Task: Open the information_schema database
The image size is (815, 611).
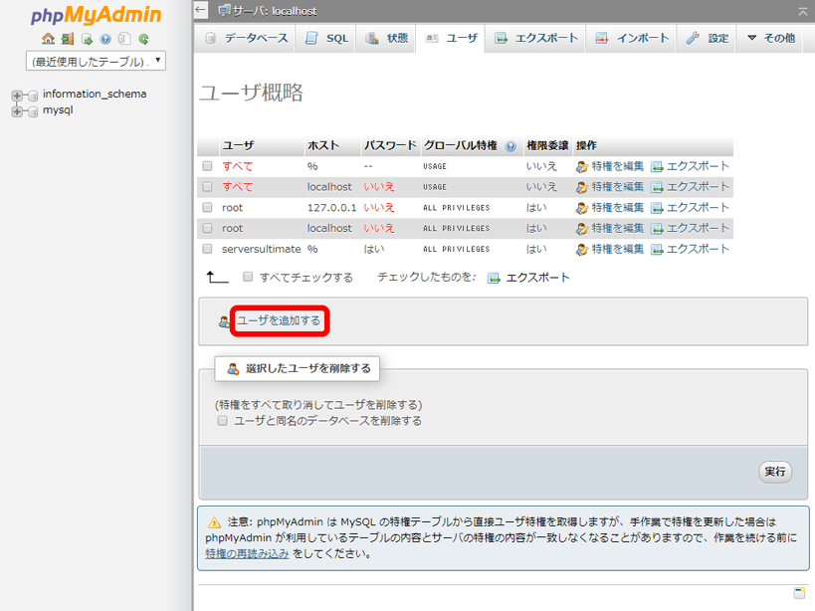Action: (x=95, y=95)
